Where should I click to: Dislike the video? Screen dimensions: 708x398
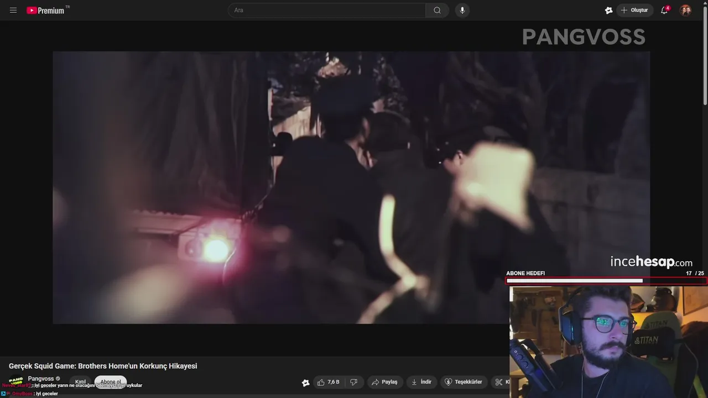(354, 382)
